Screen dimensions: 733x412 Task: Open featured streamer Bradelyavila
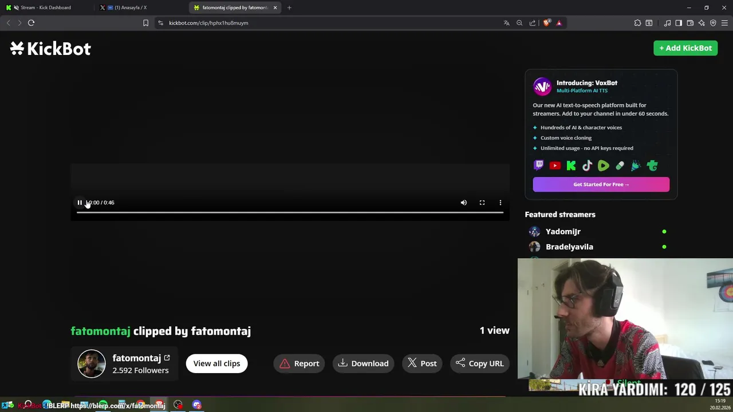click(569, 247)
